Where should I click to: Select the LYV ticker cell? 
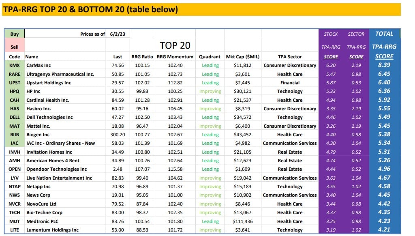pyautogui.click(x=14, y=178)
